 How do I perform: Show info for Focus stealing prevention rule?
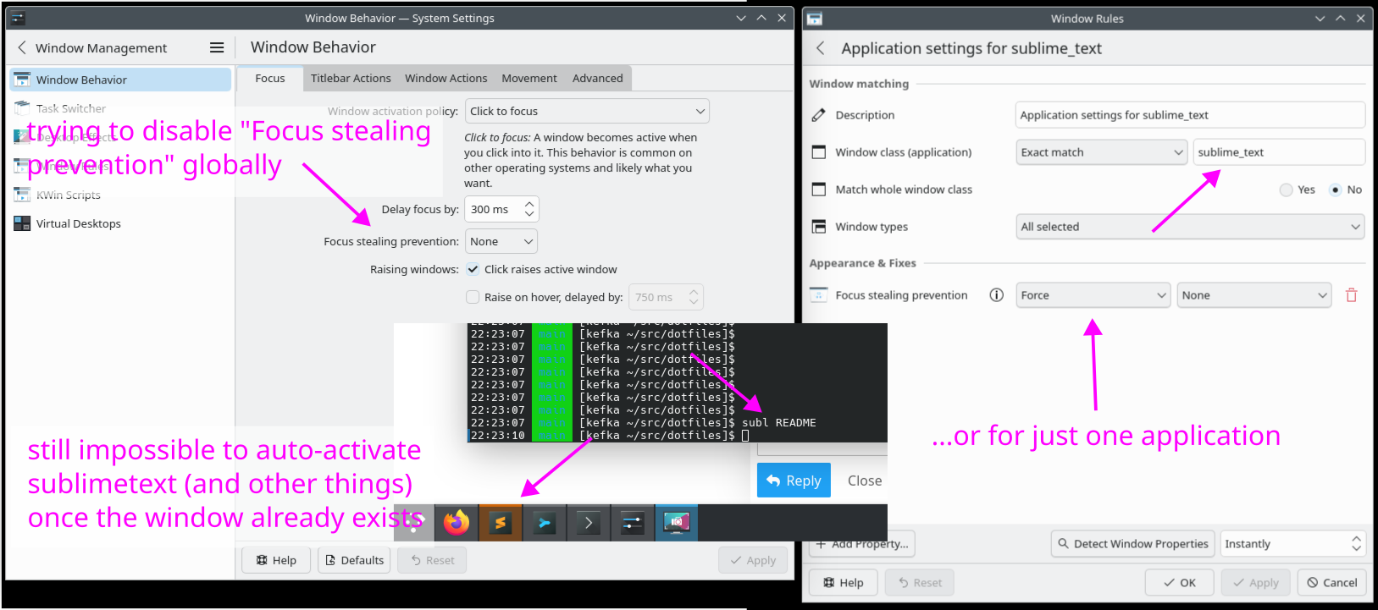[x=997, y=295]
